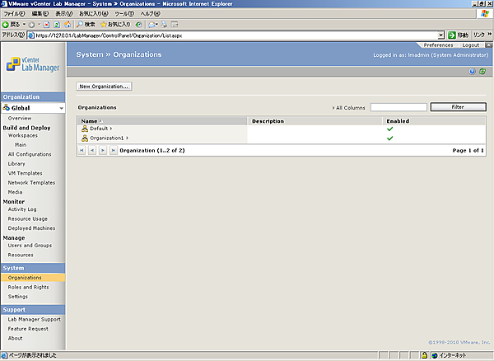The image size is (494, 361).
Task: Click the Logout link
Action: [471, 45]
